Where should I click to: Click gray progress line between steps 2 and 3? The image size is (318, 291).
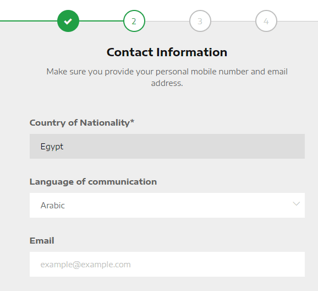pos(167,21)
